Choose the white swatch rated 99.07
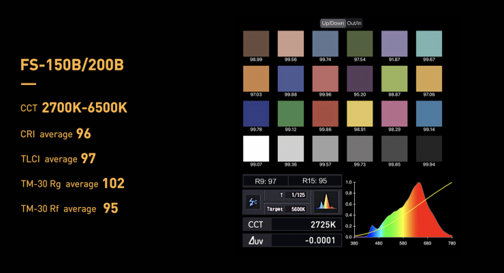This screenshot has width=504, height=273. [256, 148]
